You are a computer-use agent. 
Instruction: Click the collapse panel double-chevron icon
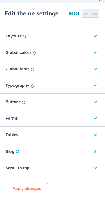coord(101,1)
